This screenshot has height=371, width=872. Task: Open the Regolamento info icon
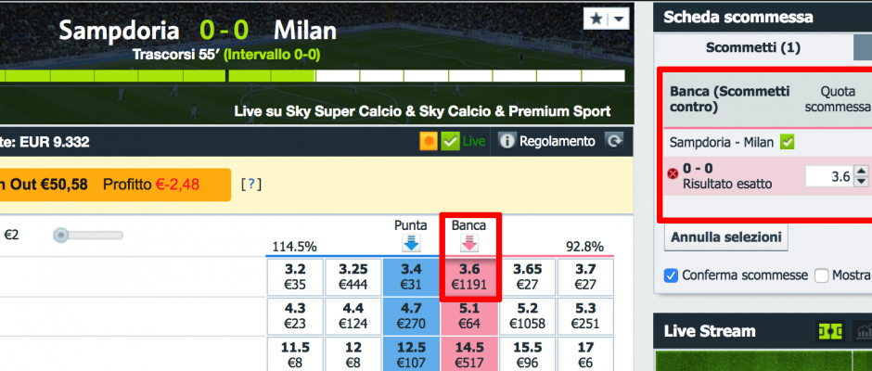pos(507,142)
